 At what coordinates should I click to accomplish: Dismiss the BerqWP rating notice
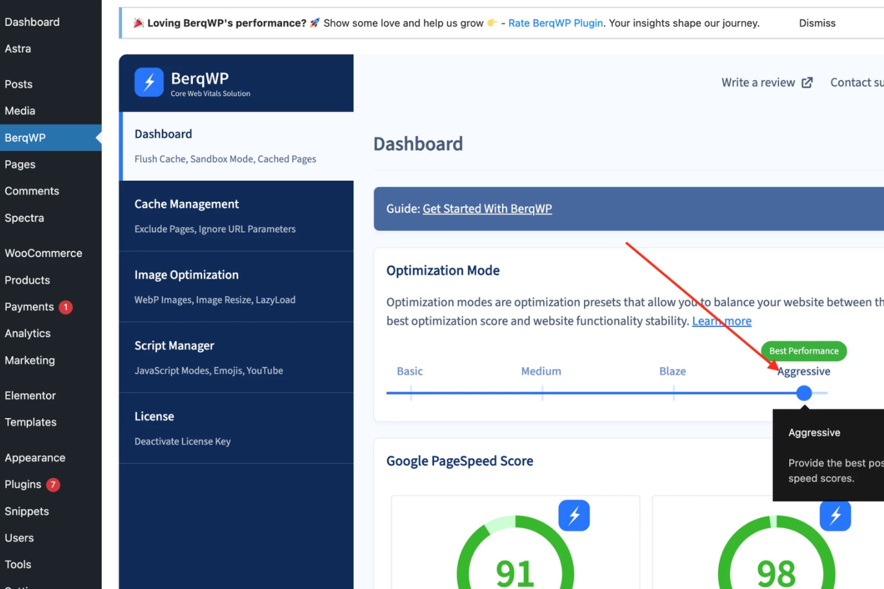point(817,23)
